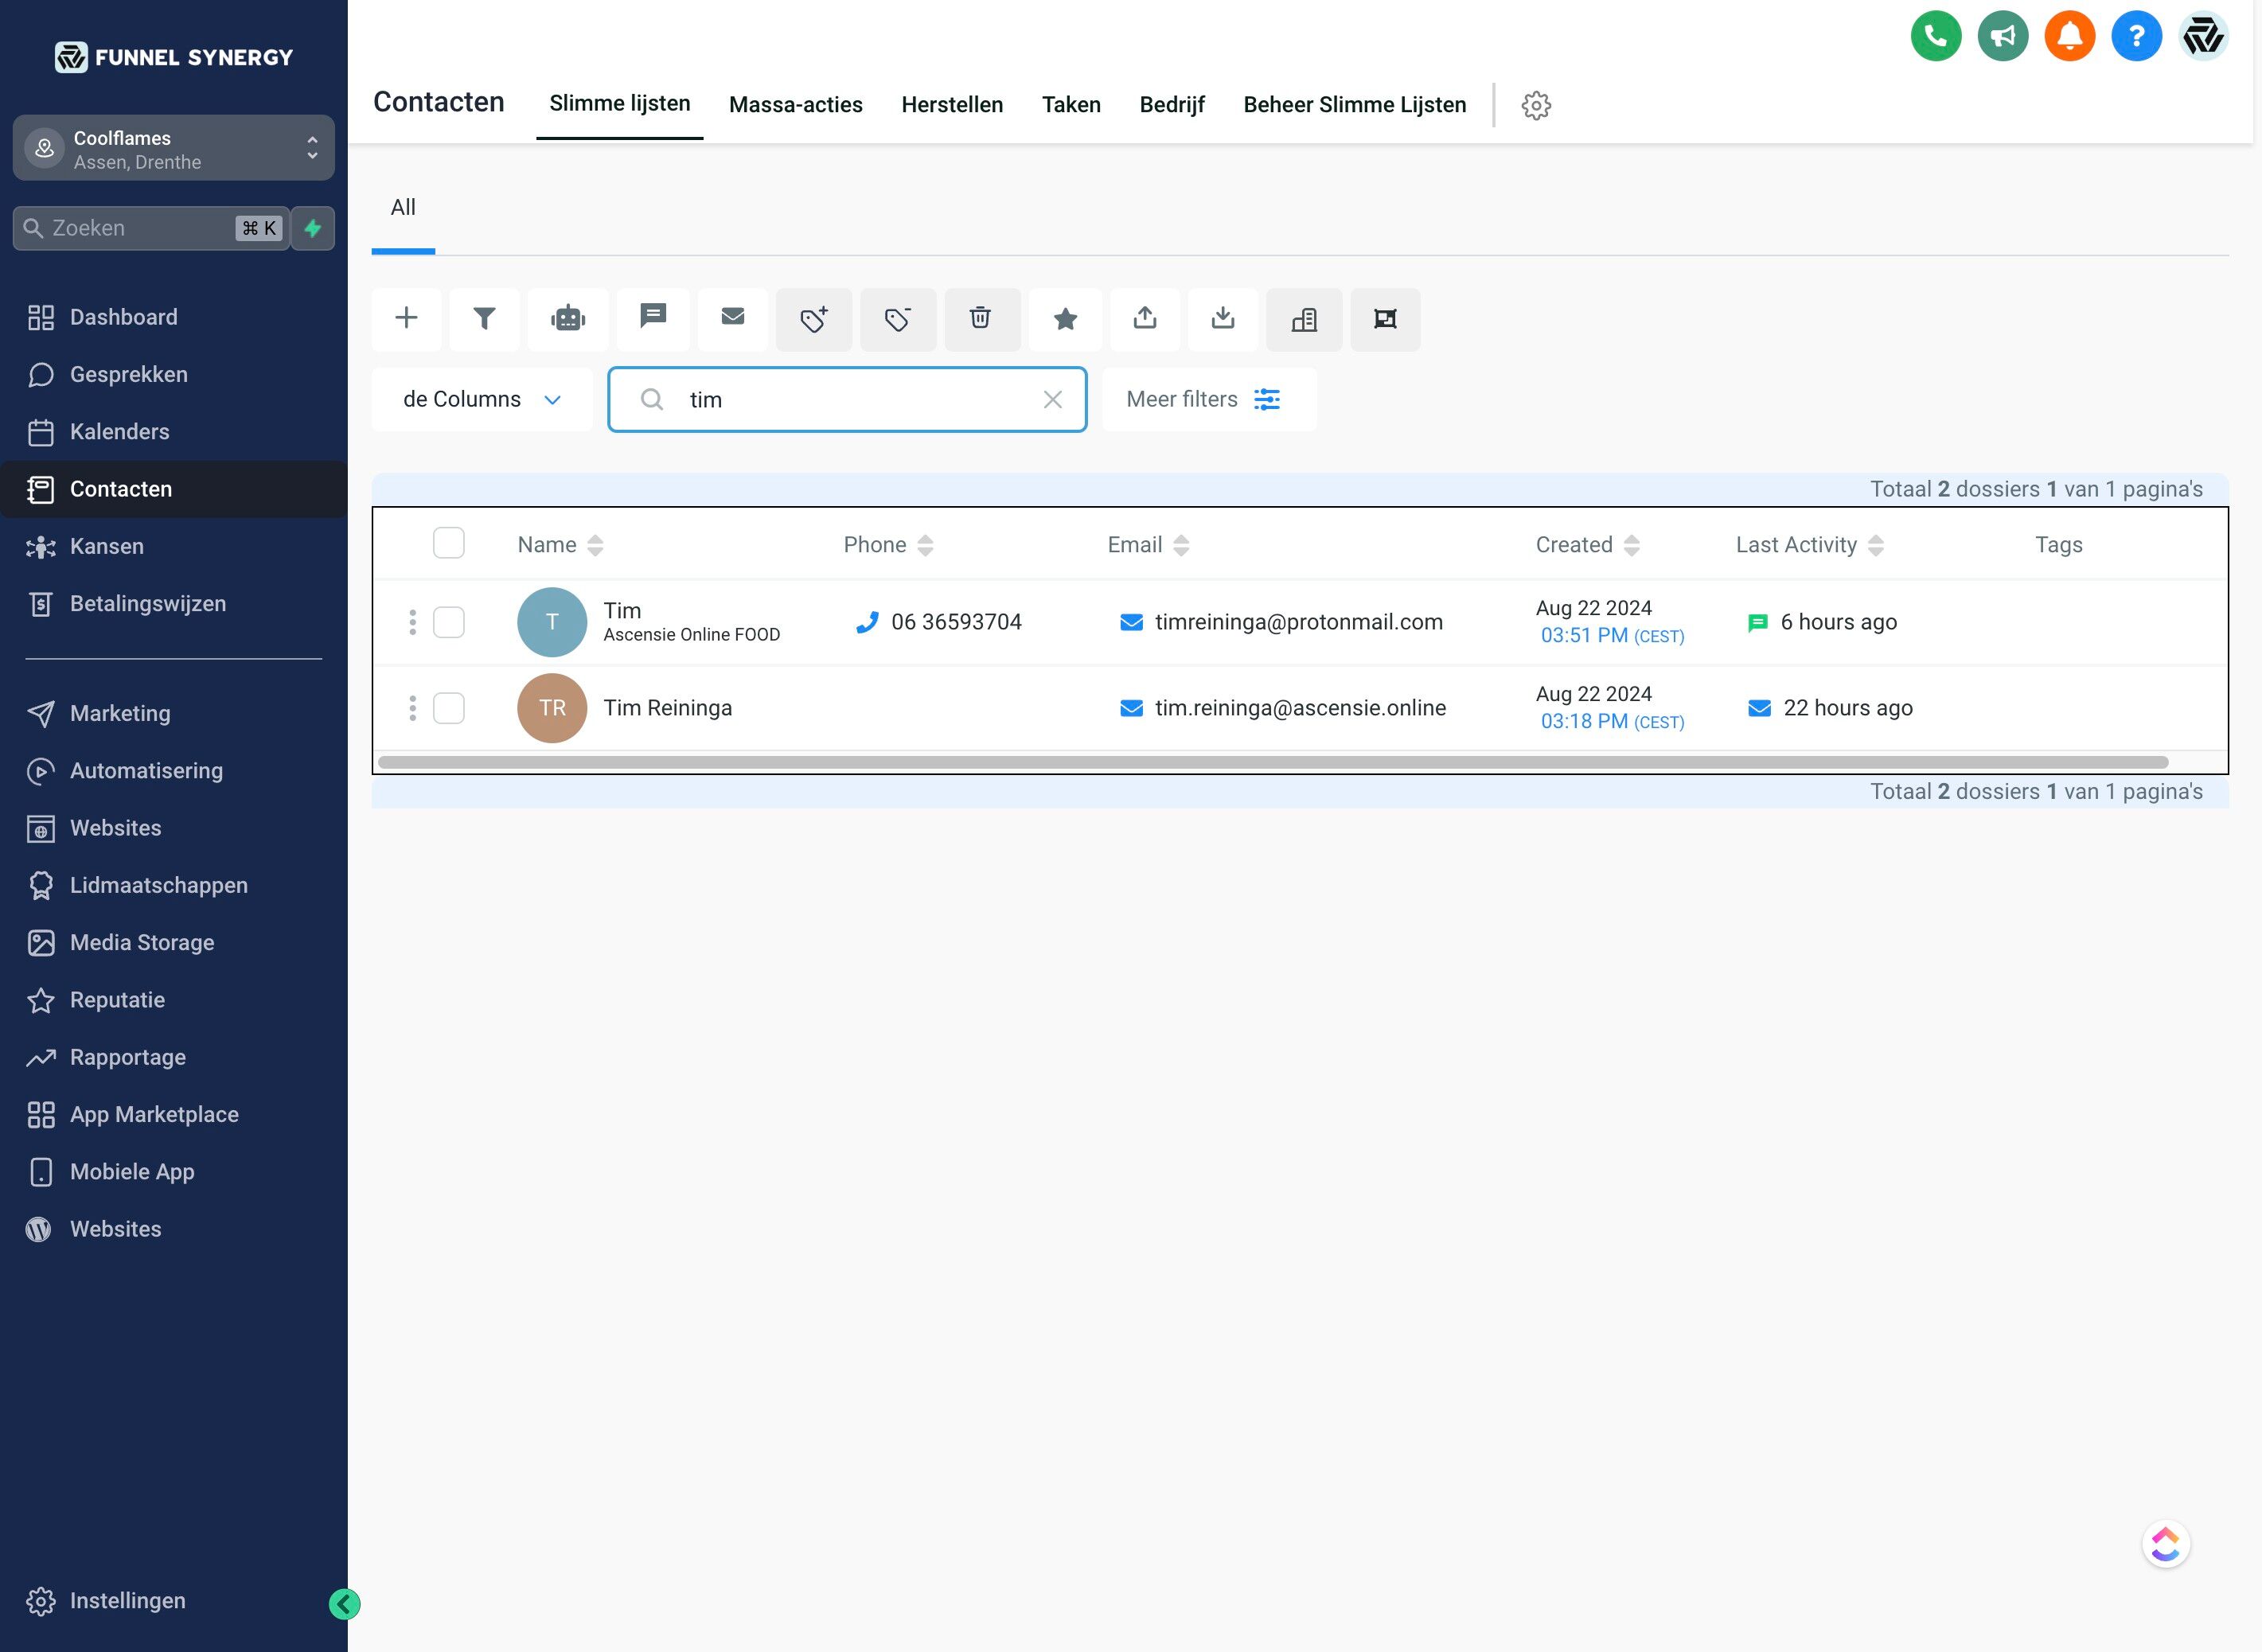Switch to the Massa-acties tab
2262x1652 pixels.
(795, 105)
